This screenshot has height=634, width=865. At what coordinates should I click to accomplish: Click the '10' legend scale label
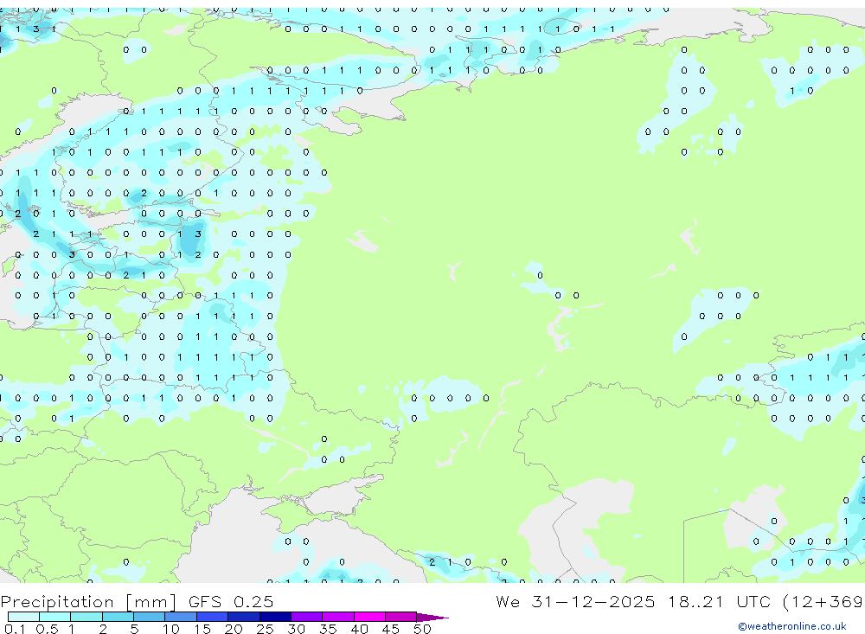point(171,629)
